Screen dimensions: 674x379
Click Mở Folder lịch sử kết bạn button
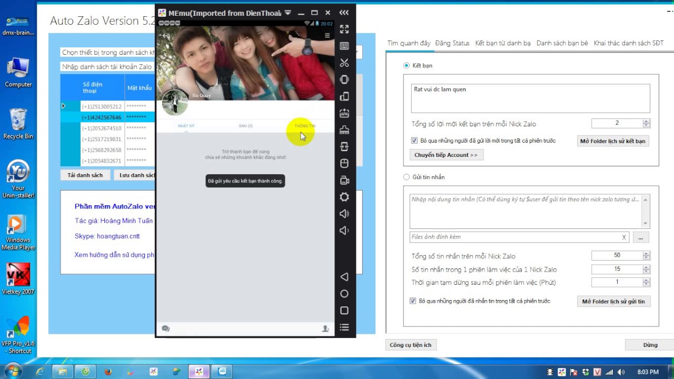(612, 141)
